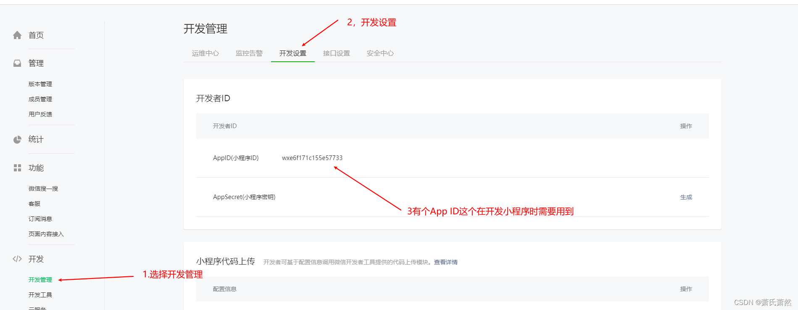Open 微信搜一搜 in the sidebar
The height and width of the screenshot is (310, 798).
[x=43, y=189]
